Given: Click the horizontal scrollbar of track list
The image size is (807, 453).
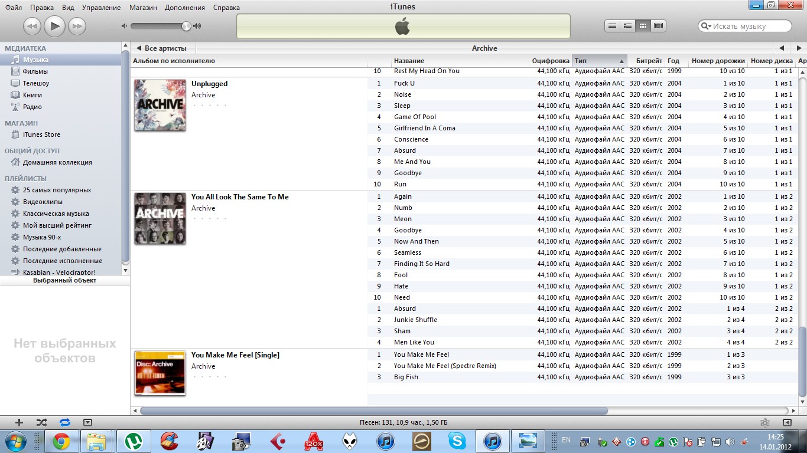Looking at the screenshot, I should [x=374, y=411].
